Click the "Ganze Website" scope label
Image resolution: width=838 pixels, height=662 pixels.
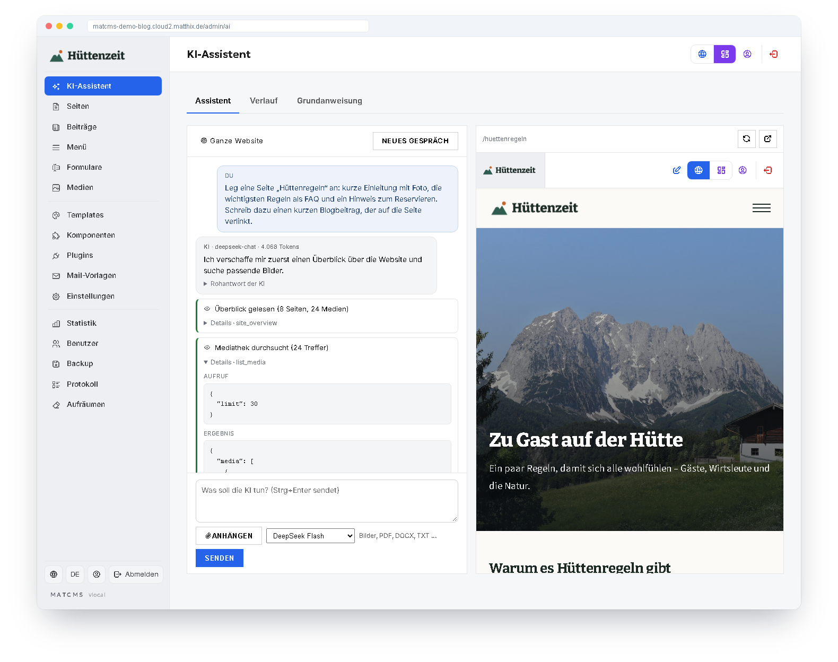tap(232, 141)
